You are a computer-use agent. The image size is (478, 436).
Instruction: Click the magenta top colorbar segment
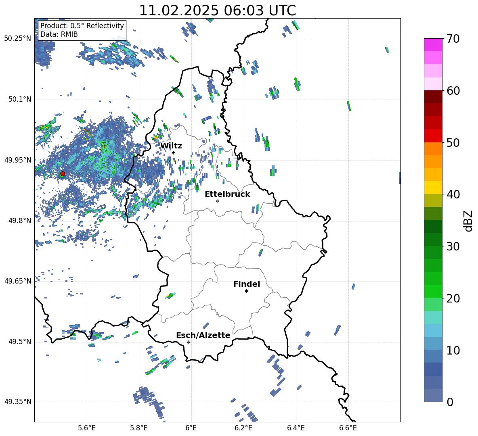pyautogui.click(x=433, y=45)
